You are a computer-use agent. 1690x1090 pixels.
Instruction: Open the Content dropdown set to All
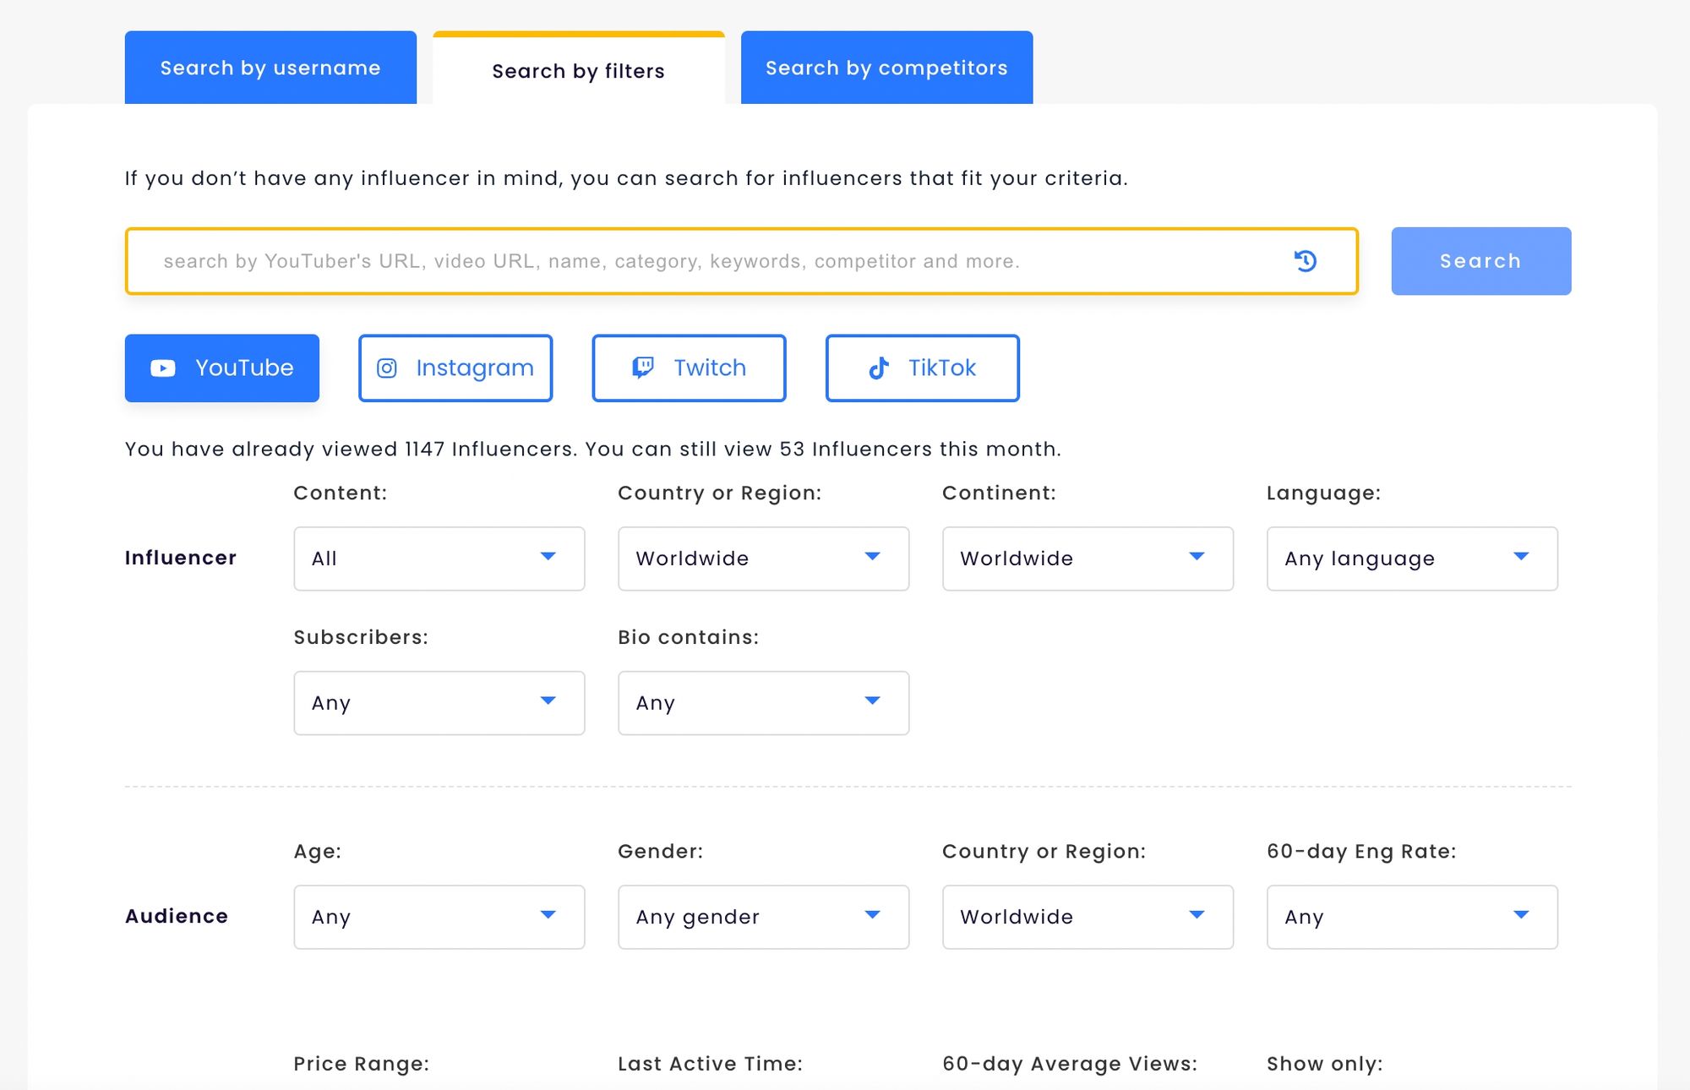tap(439, 559)
